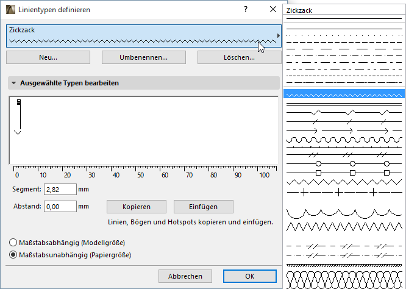This screenshot has height=289, width=406.
Task: Select the line with single slash marks
Action: 344,121
